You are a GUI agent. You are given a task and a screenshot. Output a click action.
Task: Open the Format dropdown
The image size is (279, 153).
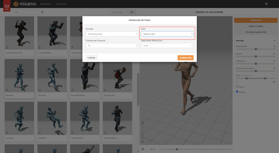point(111,34)
